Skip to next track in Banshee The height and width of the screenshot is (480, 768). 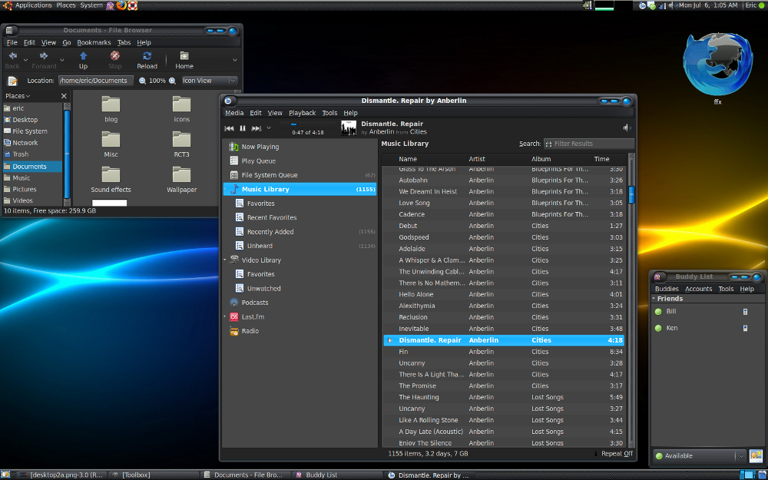pyautogui.click(x=256, y=128)
